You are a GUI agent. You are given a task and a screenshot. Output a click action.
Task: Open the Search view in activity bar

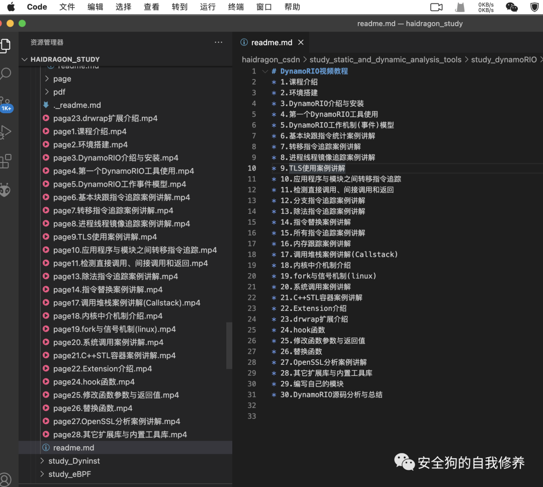[5, 74]
